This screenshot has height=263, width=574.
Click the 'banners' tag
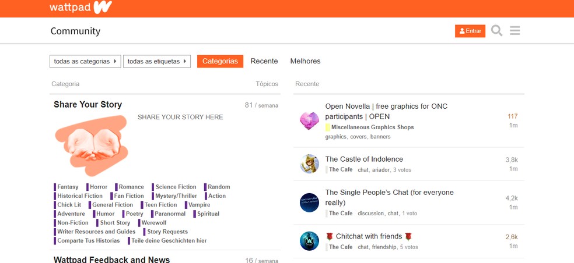pos(380,137)
